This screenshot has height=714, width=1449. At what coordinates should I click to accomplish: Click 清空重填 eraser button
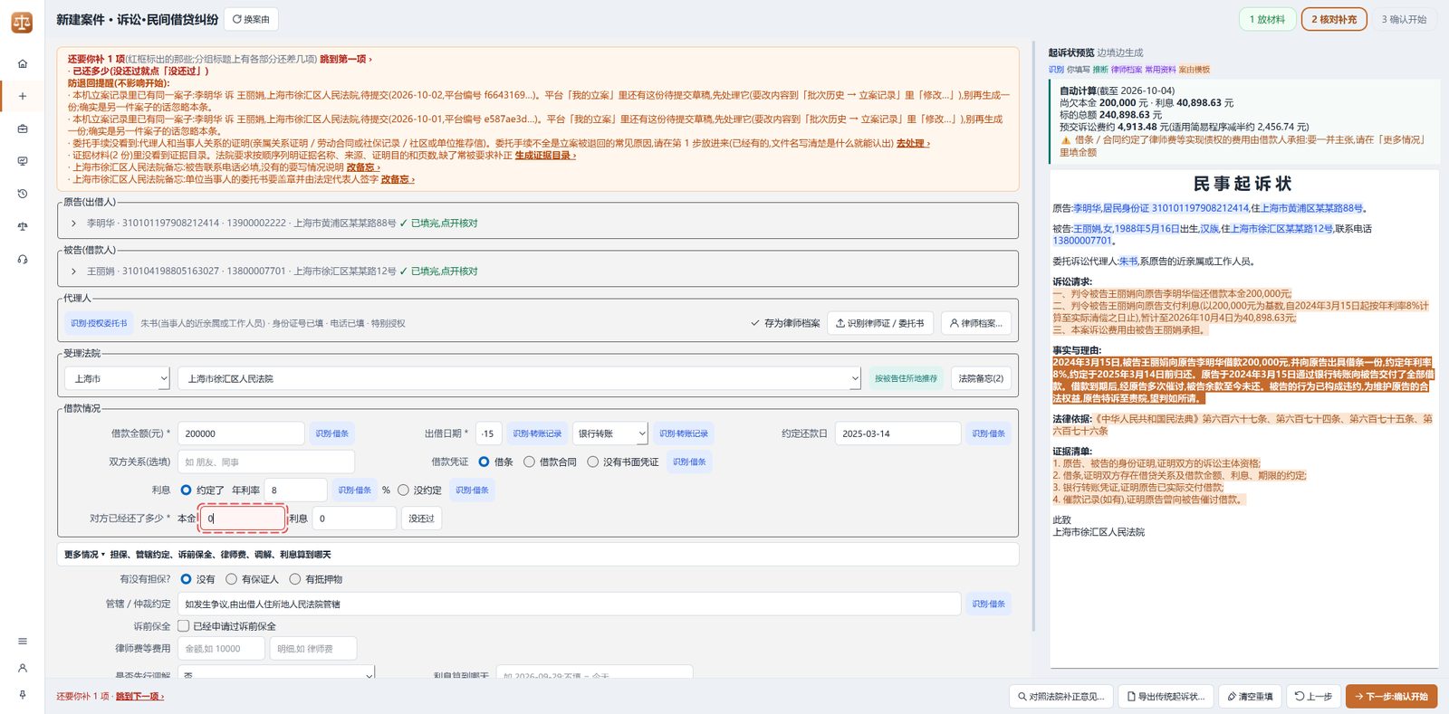pos(1250,696)
